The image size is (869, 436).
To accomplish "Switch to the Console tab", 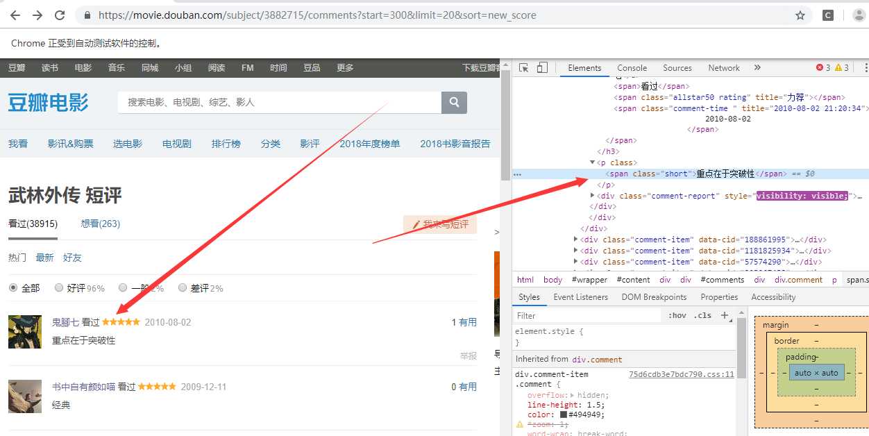I will (x=632, y=67).
